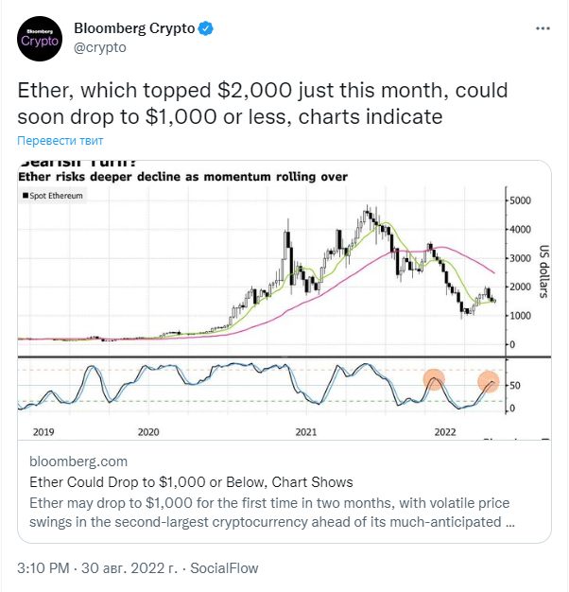The width and height of the screenshot is (569, 592).
Task: Click Перевести твит to translate tweet
Action: click(x=60, y=141)
